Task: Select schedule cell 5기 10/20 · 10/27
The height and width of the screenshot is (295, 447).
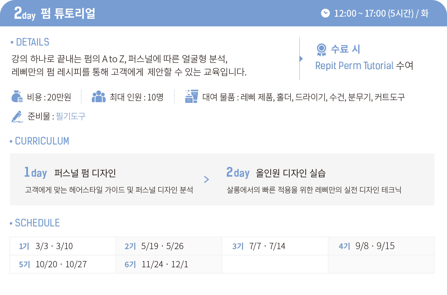Action: (x=63, y=264)
